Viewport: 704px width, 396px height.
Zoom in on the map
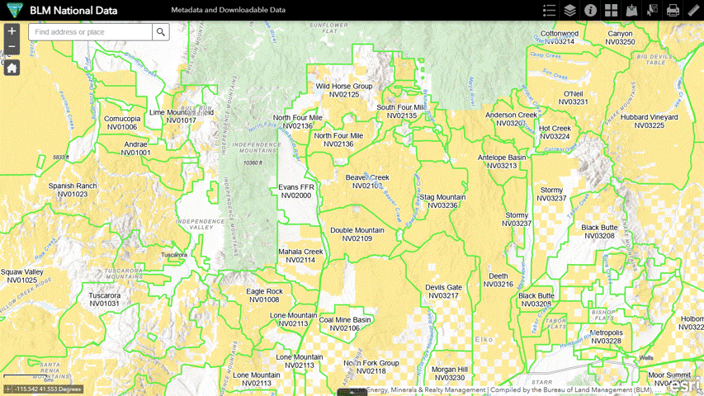12,31
